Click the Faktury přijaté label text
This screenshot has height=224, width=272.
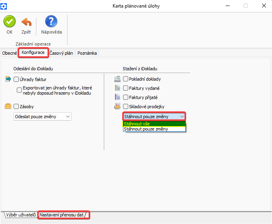[x=143, y=97]
